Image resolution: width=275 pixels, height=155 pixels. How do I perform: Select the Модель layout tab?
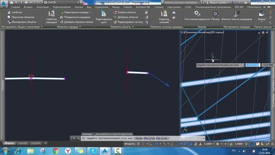[x=9, y=143]
